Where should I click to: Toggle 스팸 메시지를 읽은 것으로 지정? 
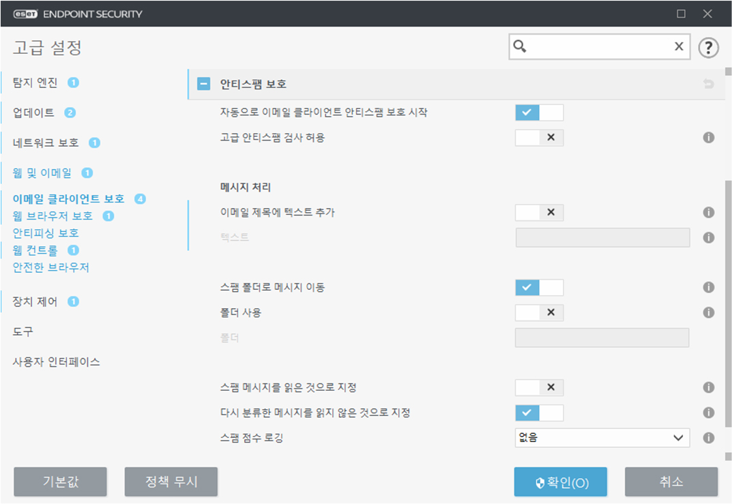539,387
